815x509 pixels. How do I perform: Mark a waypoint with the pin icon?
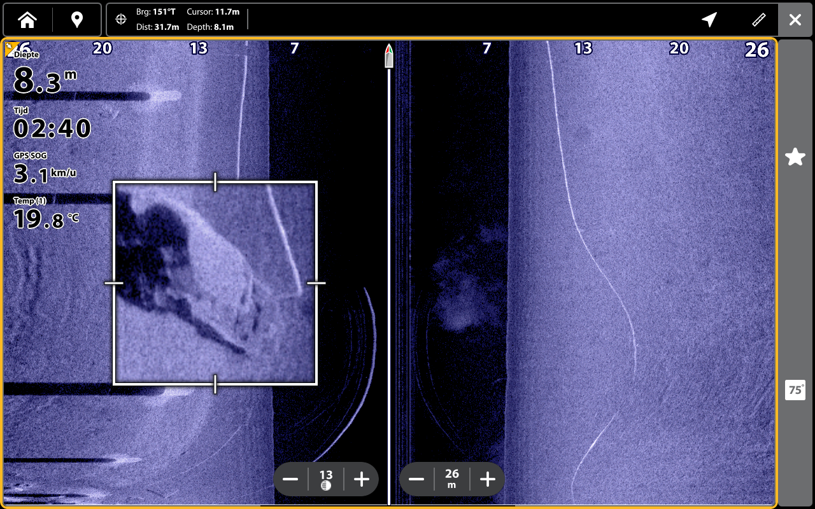(77, 20)
